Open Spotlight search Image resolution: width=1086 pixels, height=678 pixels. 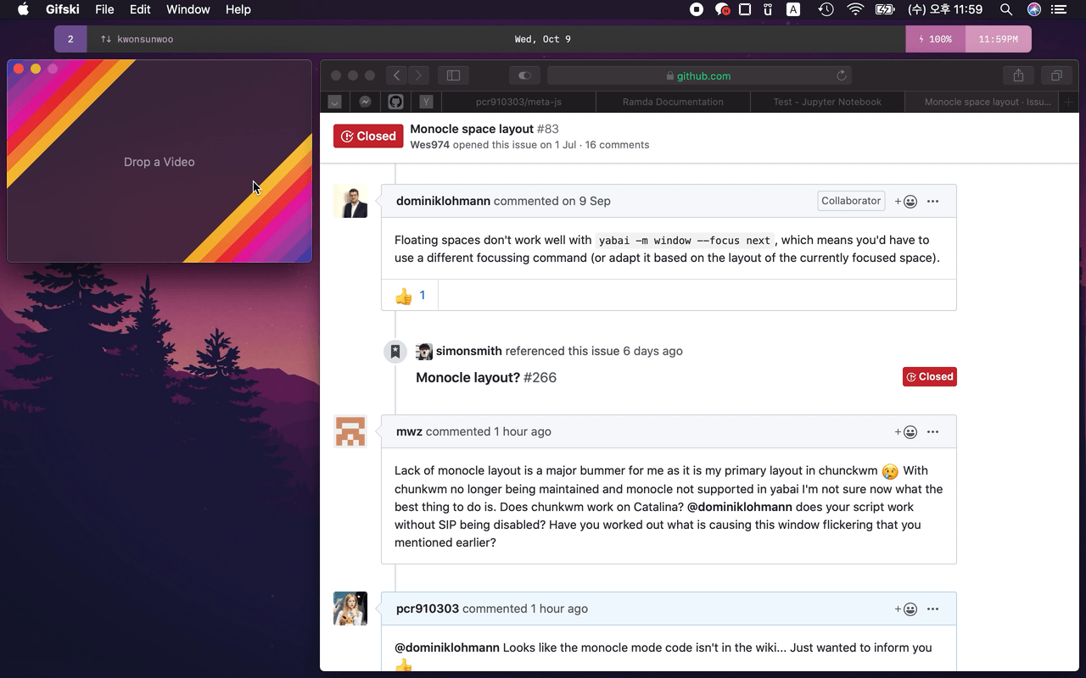[1006, 9]
